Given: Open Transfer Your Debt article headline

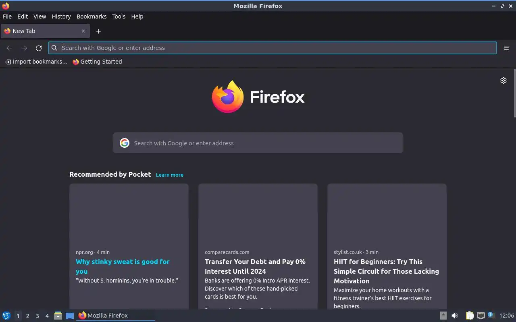Looking at the screenshot, I should tap(255, 266).
